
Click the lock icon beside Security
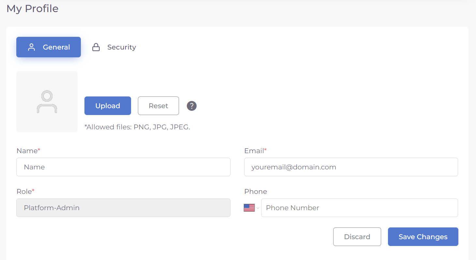point(96,47)
